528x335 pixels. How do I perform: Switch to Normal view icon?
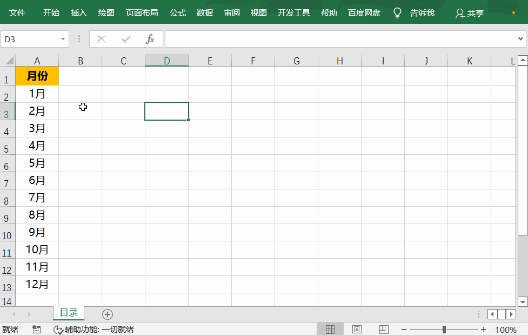pyautogui.click(x=330, y=329)
